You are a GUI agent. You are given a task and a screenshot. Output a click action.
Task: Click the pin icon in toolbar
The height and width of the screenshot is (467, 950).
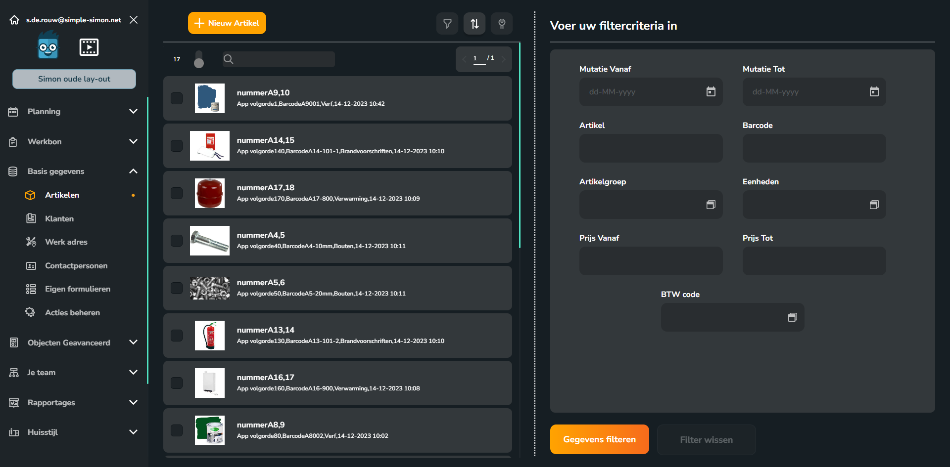(x=502, y=23)
